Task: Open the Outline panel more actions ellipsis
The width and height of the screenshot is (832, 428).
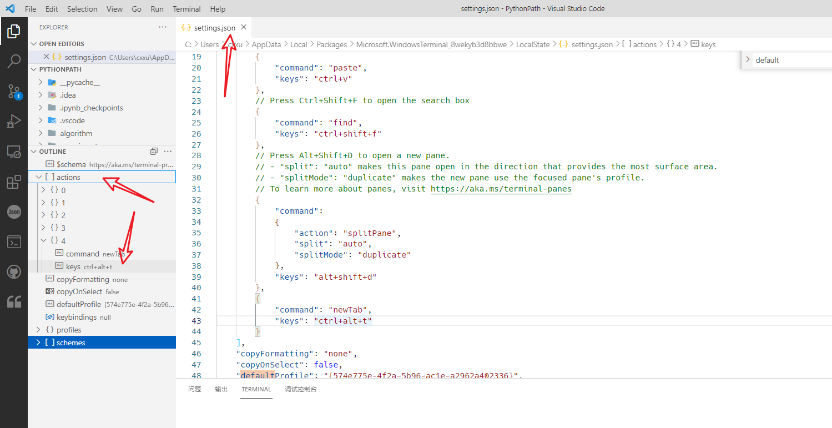Action: pos(168,151)
